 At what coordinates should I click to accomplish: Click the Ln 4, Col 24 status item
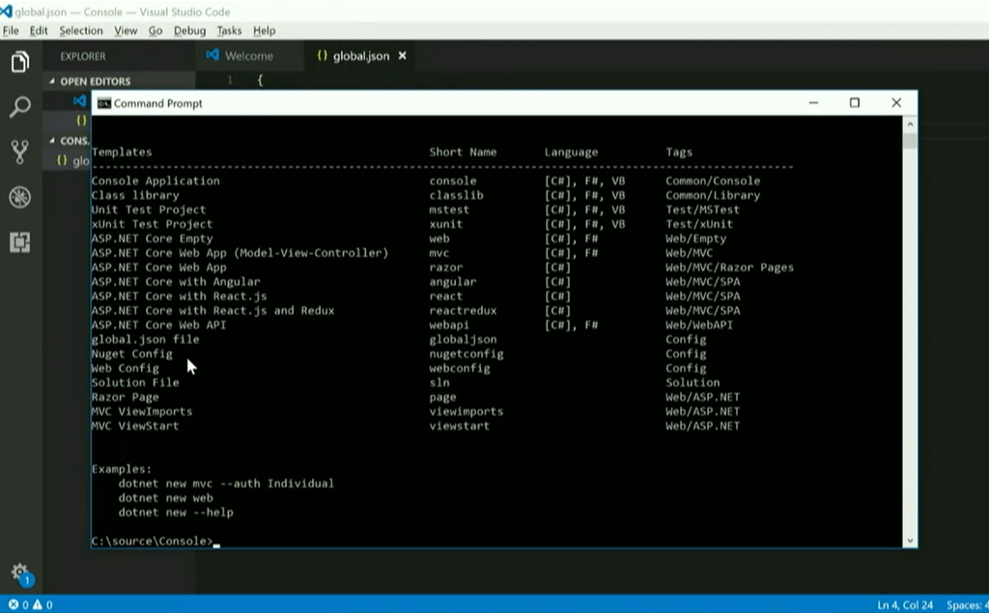tap(905, 604)
